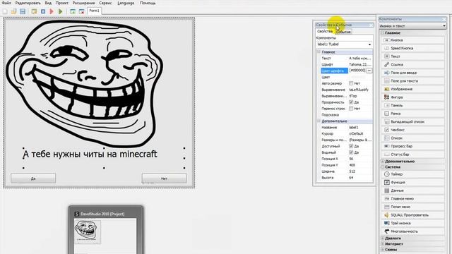
Task: Click the Open project folder icon
Action: tap(14, 11)
